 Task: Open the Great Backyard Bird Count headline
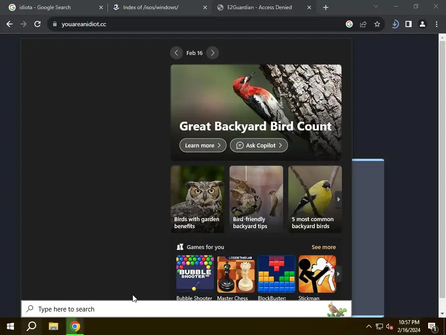(255, 126)
